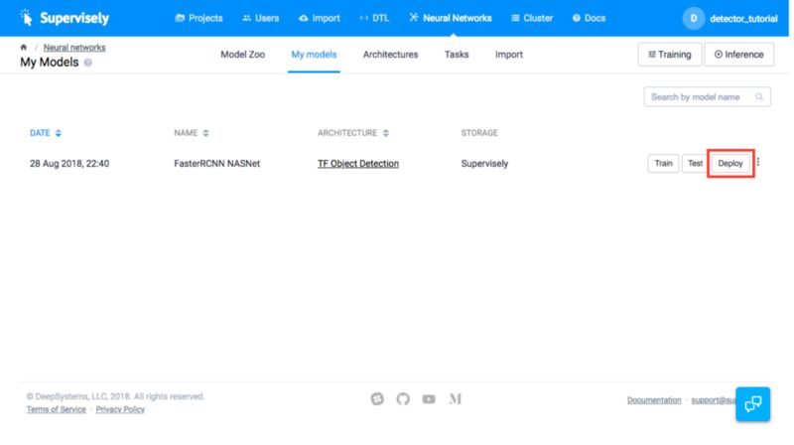Viewport: 794px width, 445px height.
Task: Click Test for FasterRCNN NASNet
Action: 695,163
